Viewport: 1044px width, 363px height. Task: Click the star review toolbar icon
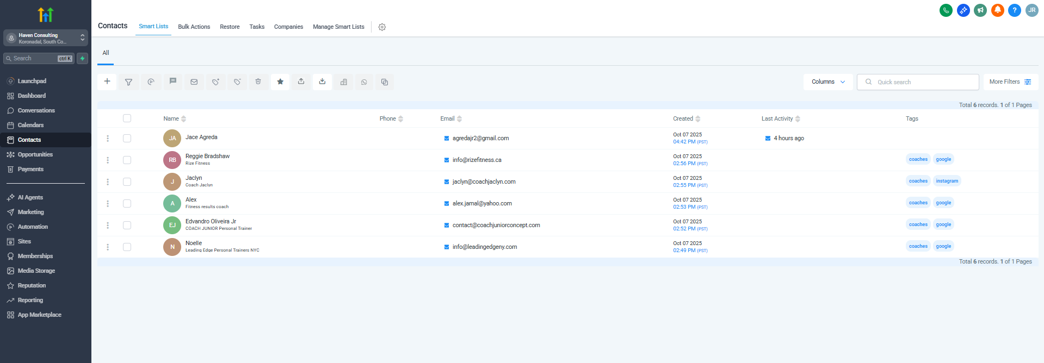[280, 82]
